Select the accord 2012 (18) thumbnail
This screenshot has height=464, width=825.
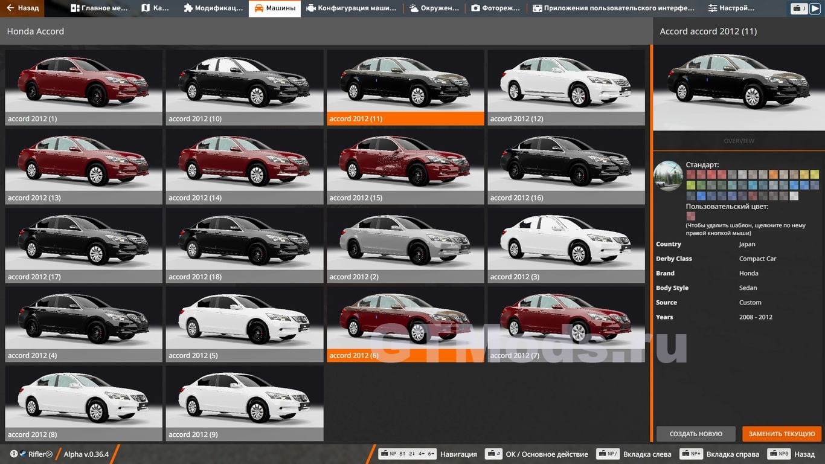(x=245, y=245)
